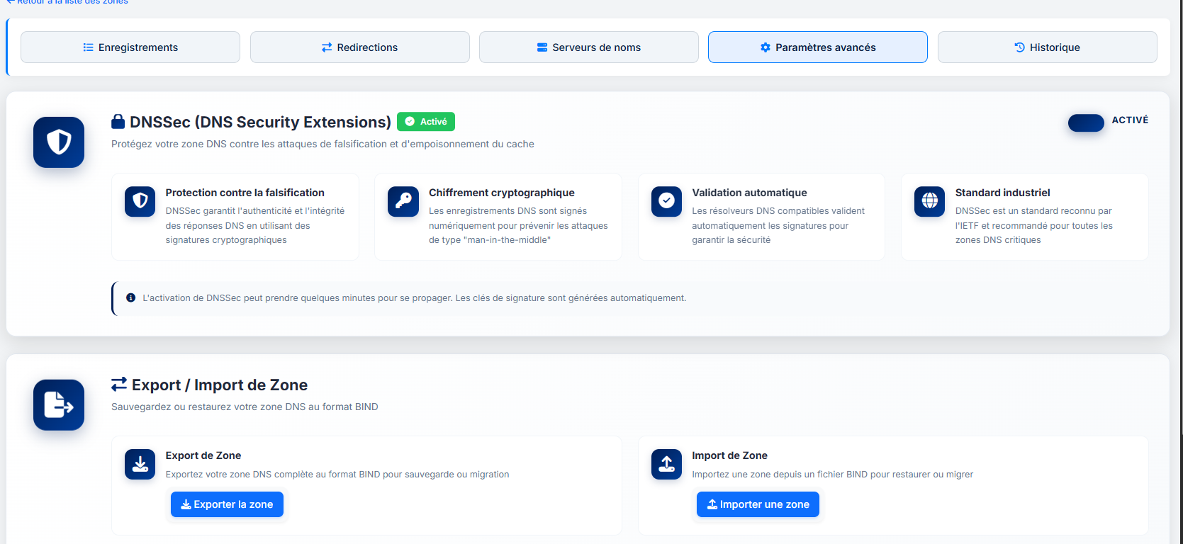This screenshot has height=544, width=1183.
Task: Click the info icon in the DNSSec notice
Action: pyautogui.click(x=130, y=298)
